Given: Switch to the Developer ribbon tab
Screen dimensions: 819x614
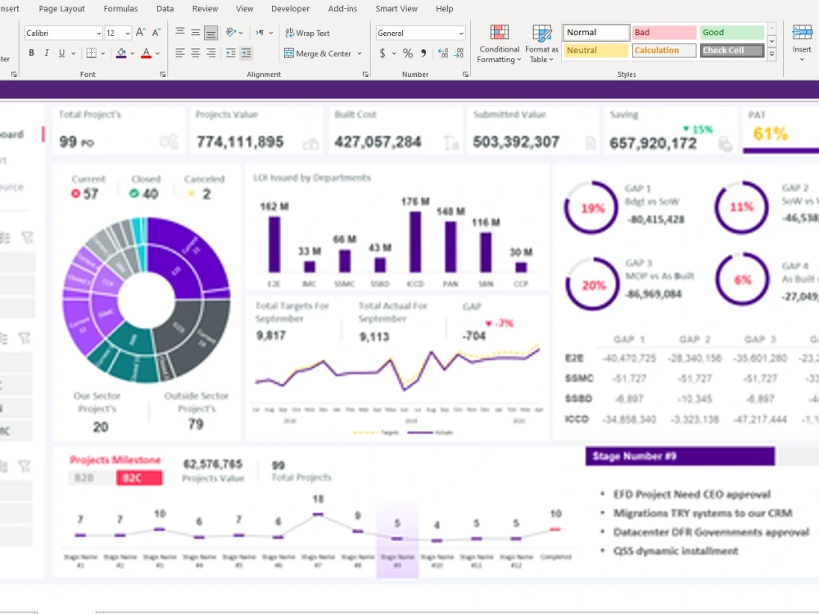Looking at the screenshot, I should click(x=290, y=8).
